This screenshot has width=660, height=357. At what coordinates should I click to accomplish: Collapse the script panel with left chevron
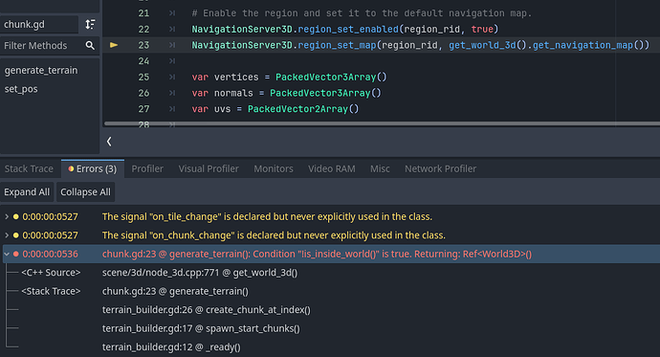[x=109, y=142]
